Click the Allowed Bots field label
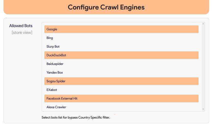The image size is (213, 128). click(21, 26)
